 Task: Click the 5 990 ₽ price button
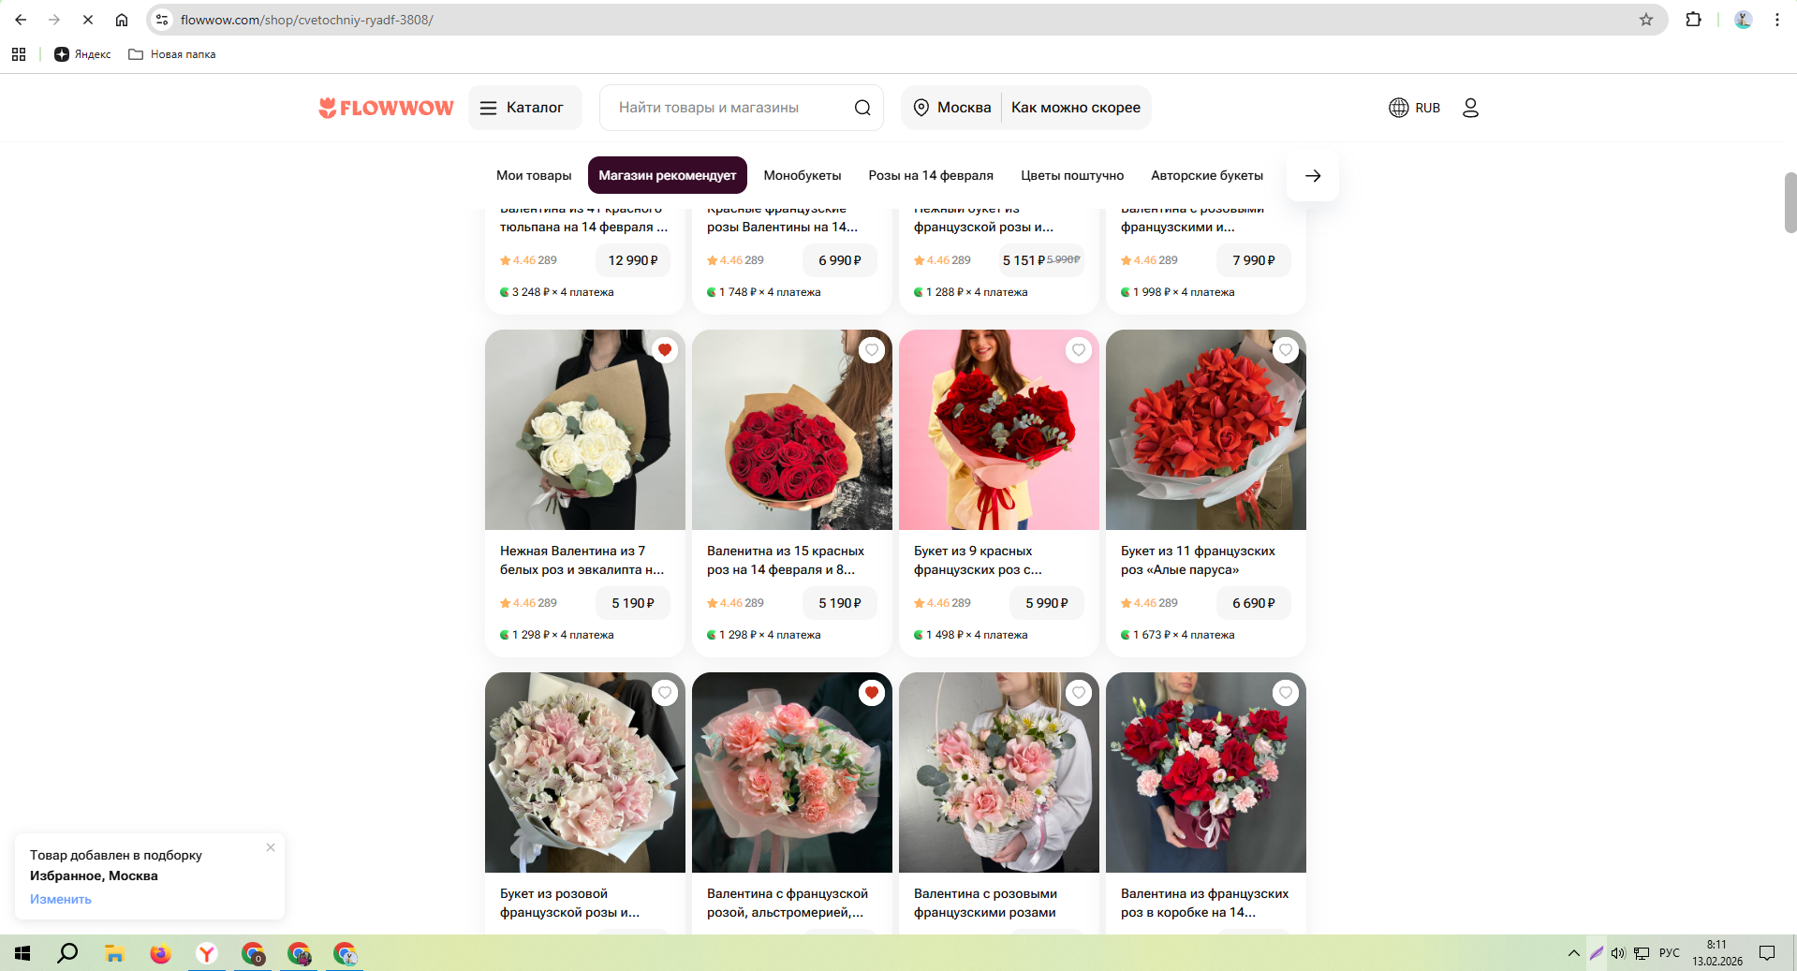(1047, 603)
